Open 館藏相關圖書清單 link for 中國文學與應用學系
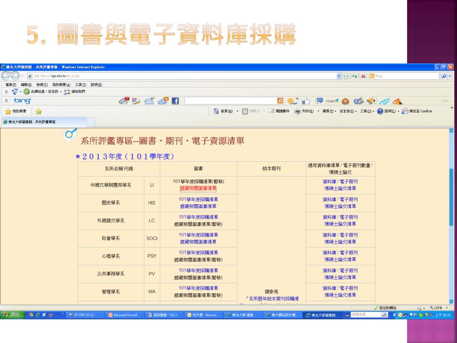This screenshot has height=343, width=457. 198,188
